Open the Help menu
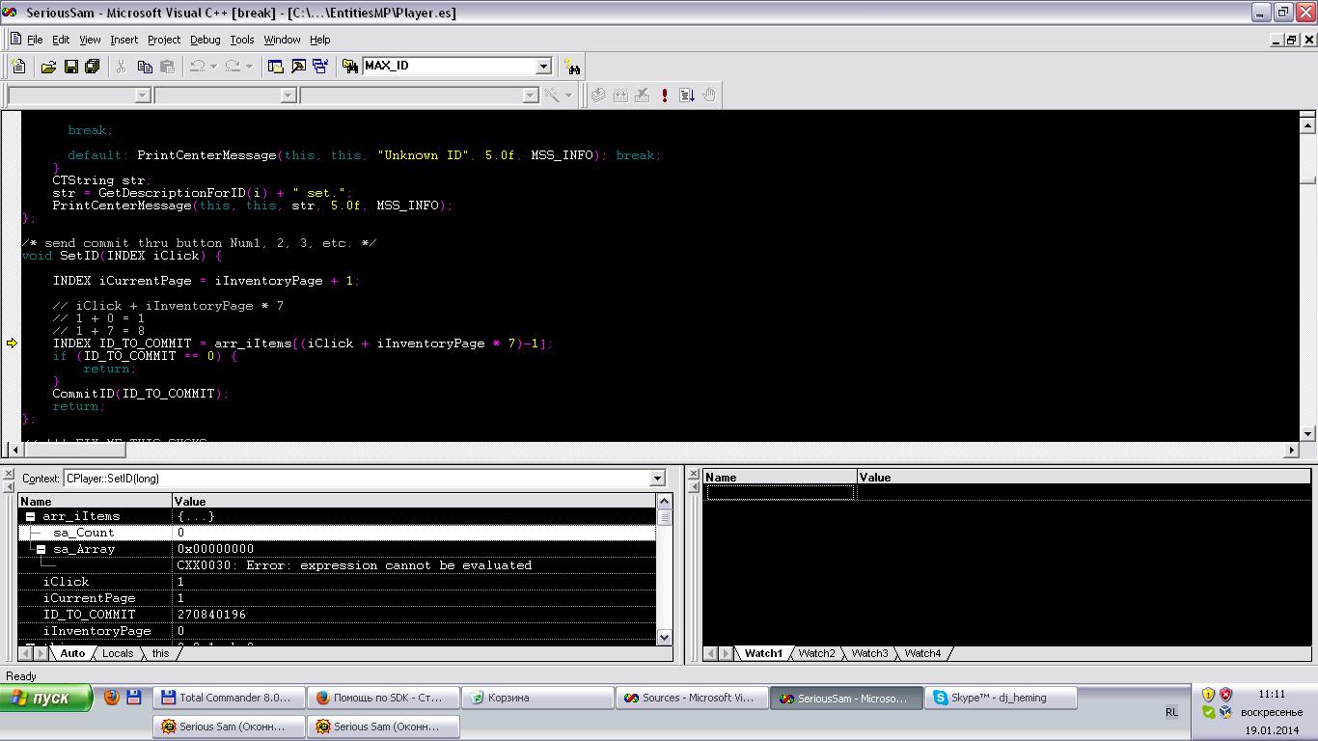 point(319,40)
